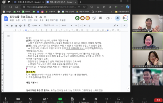Open the meeting Summary icon
The image size is (163, 103).
(x=72, y=99)
